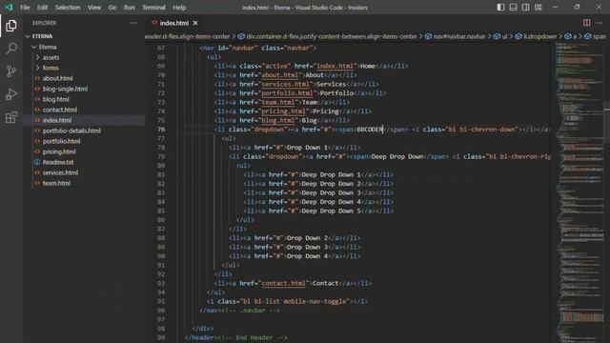This screenshot has height=343, width=610.
Task: Click 'Deep Drop Down 3' text in code
Action: [331, 192]
